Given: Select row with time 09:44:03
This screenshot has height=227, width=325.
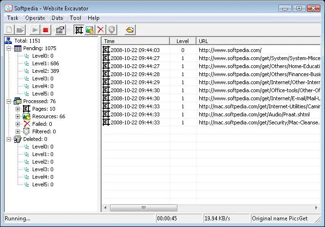Looking at the screenshot, I should [211, 50].
